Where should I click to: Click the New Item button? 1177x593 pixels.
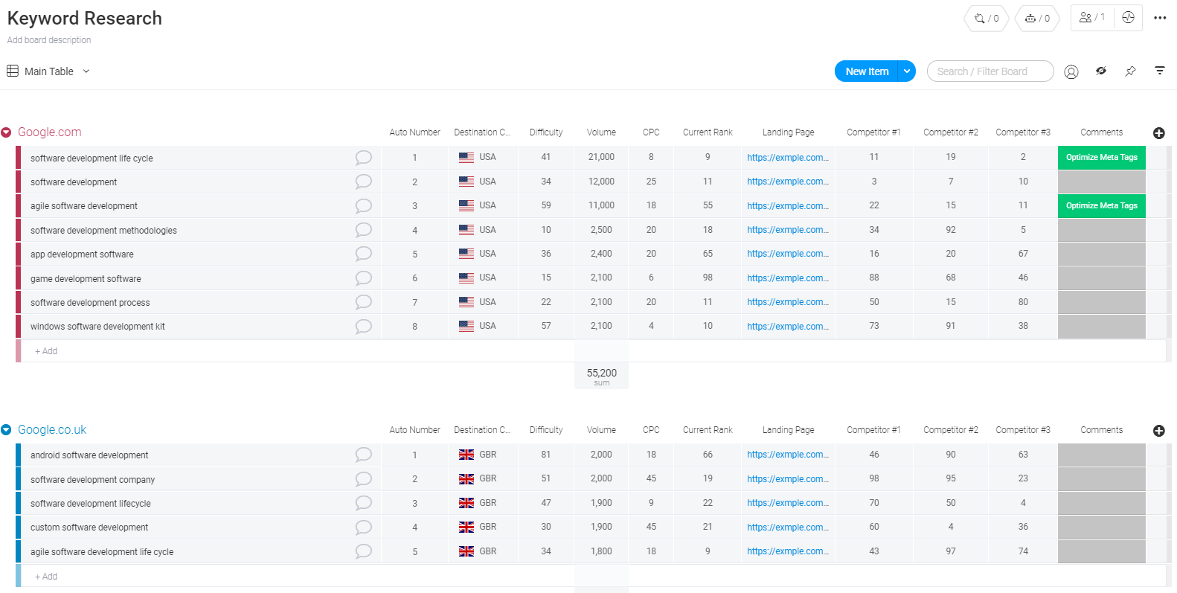pyautogui.click(x=867, y=71)
